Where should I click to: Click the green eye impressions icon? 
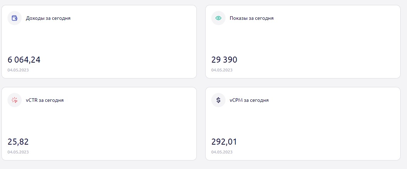[x=218, y=18]
